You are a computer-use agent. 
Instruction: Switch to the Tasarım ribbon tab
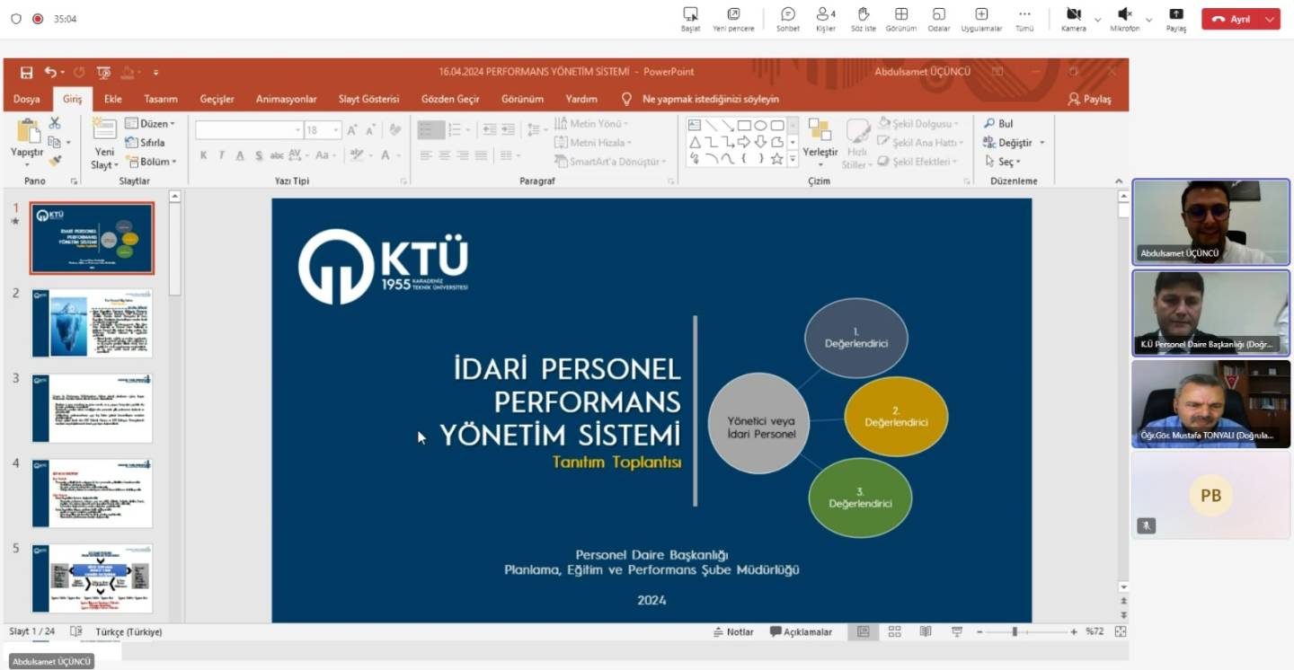[x=161, y=99]
